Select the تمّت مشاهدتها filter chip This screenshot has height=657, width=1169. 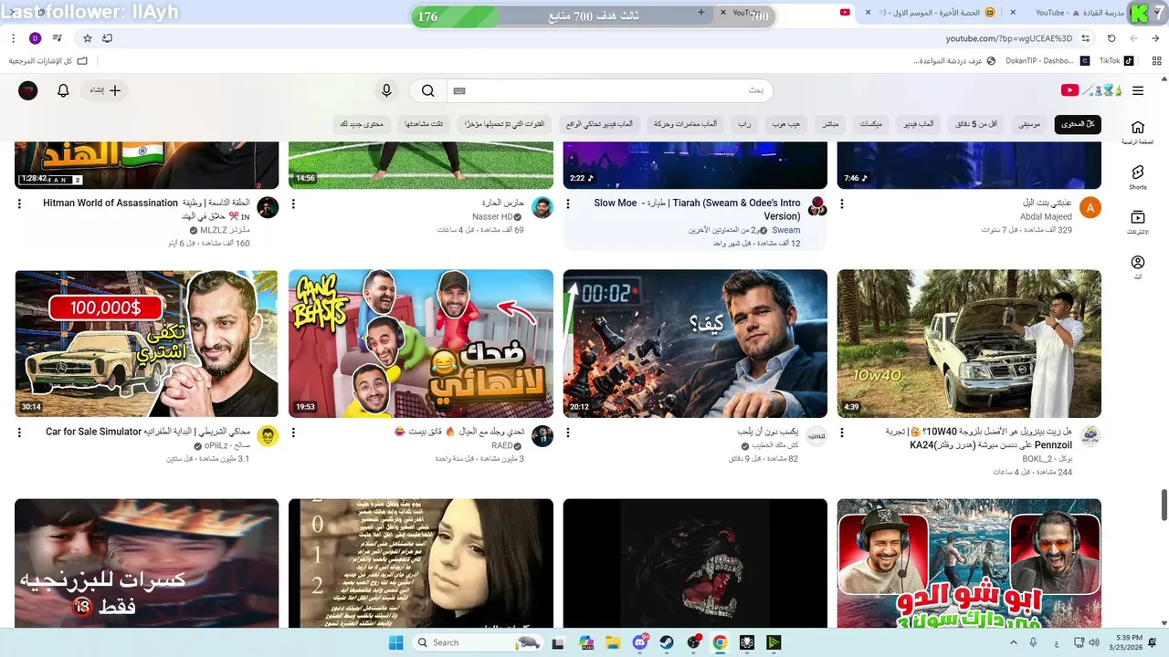[425, 124]
